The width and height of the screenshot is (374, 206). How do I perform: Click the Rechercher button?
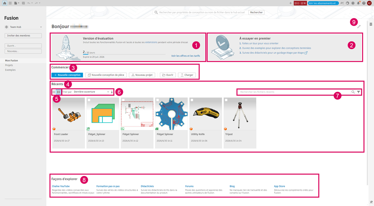[256, 12]
